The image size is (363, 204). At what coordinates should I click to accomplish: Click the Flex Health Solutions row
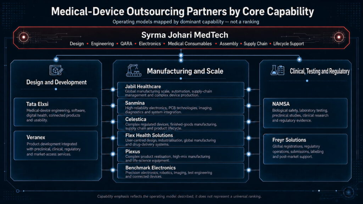coord(180,138)
